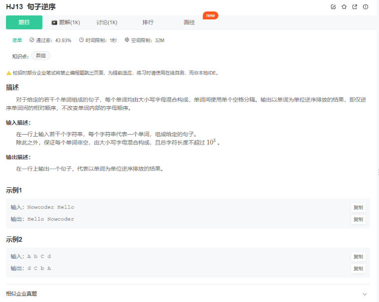Viewport: 379px width, 302px height.
Task: Copy the example 1 output Hello Nowcoder
Action: click(358, 220)
